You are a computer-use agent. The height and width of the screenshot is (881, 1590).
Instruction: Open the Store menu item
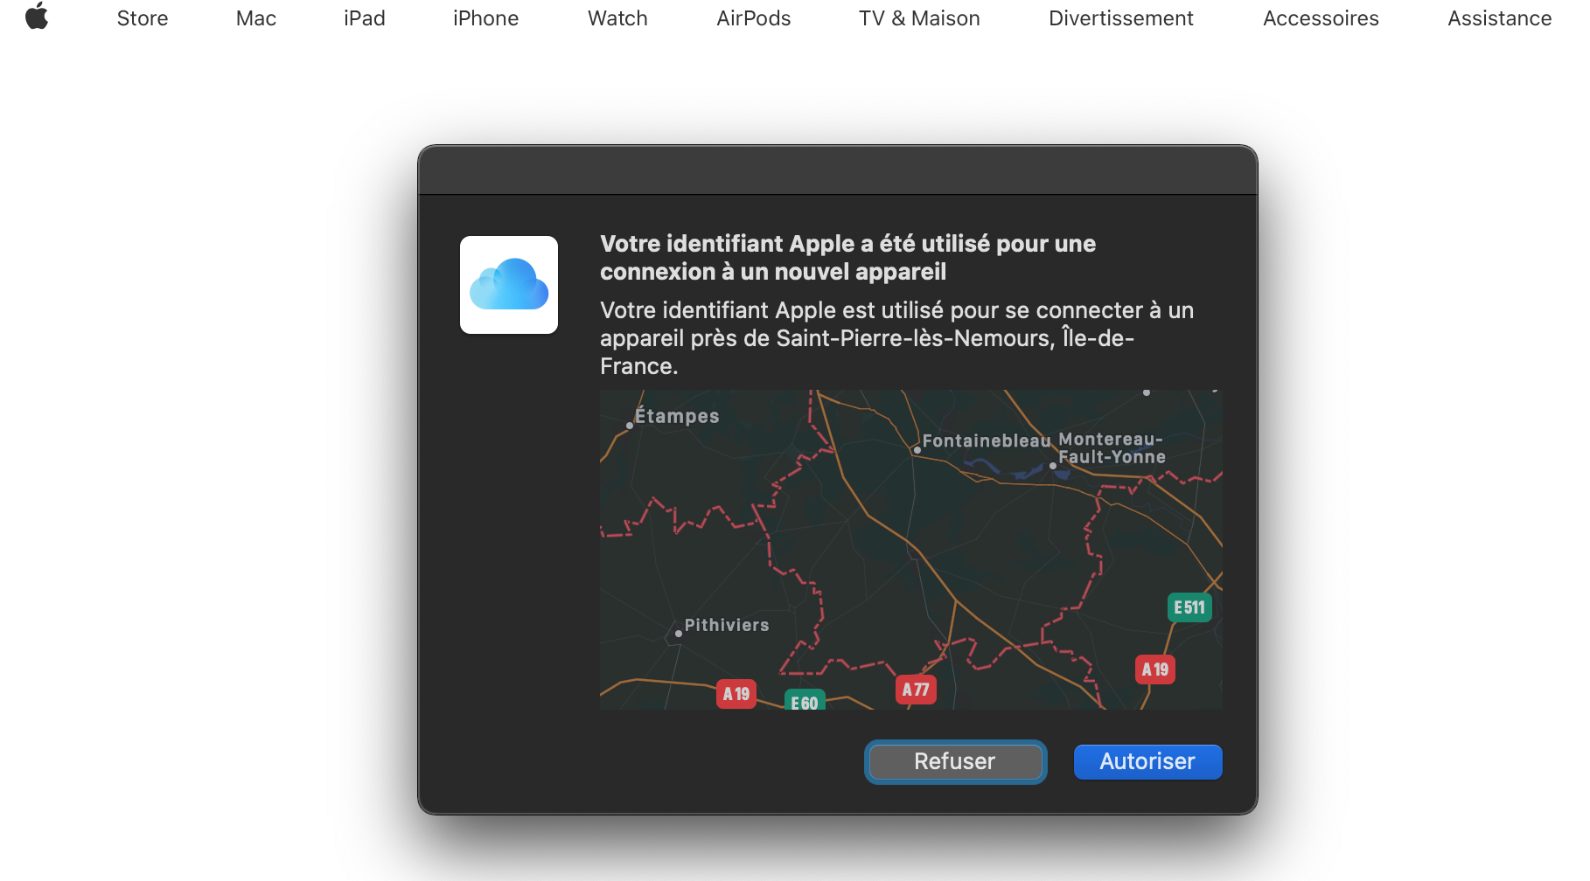tap(143, 18)
